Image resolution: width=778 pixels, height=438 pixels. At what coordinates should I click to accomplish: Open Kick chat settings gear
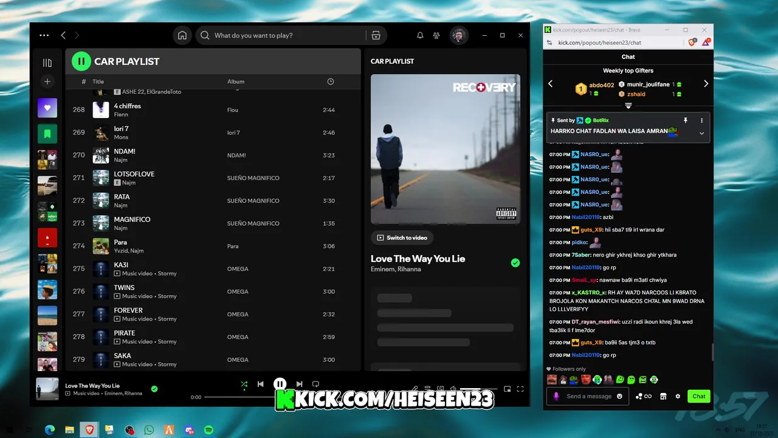(x=678, y=396)
